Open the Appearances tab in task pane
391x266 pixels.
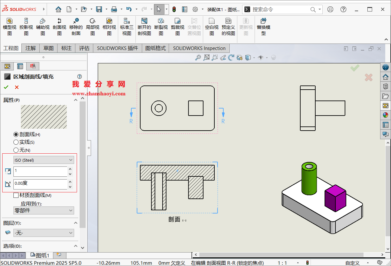click(386, 115)
